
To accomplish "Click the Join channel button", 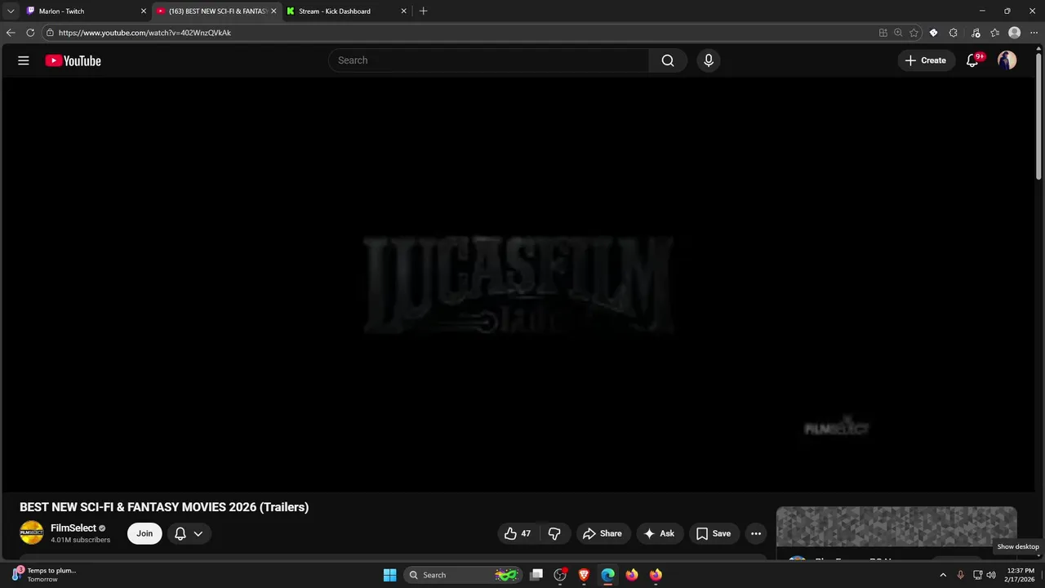I will point(145,533).
